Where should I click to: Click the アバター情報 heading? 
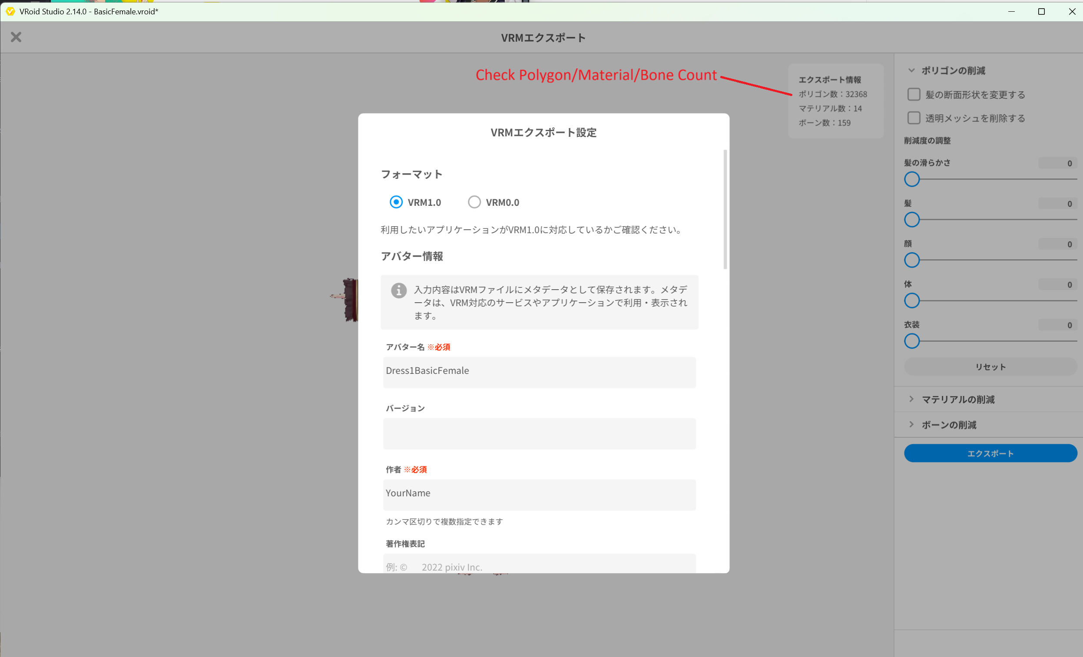click(x=411, y=256)
